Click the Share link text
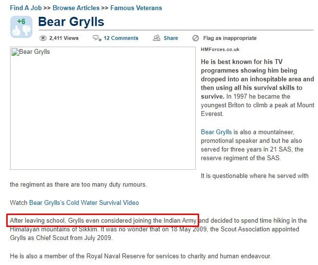This screenshot has width=318, height=265. (171, 38)
